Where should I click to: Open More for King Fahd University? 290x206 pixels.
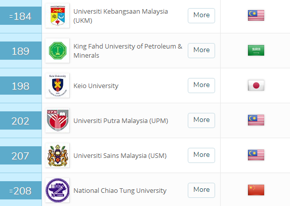(201, 51)
